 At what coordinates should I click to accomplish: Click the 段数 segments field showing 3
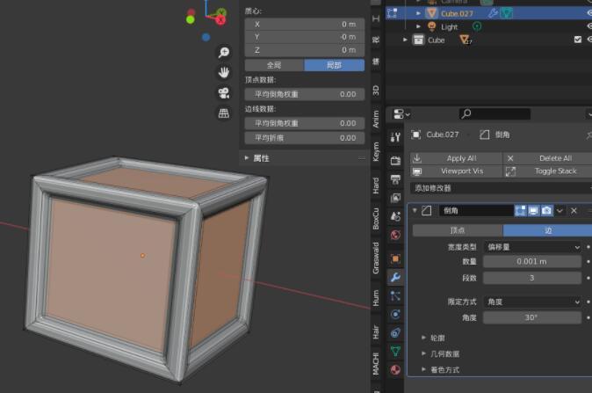tap(532, 278)
